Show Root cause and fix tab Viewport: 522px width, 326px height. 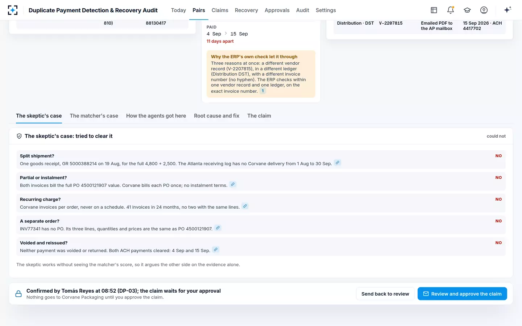click(x=217, y=116)
